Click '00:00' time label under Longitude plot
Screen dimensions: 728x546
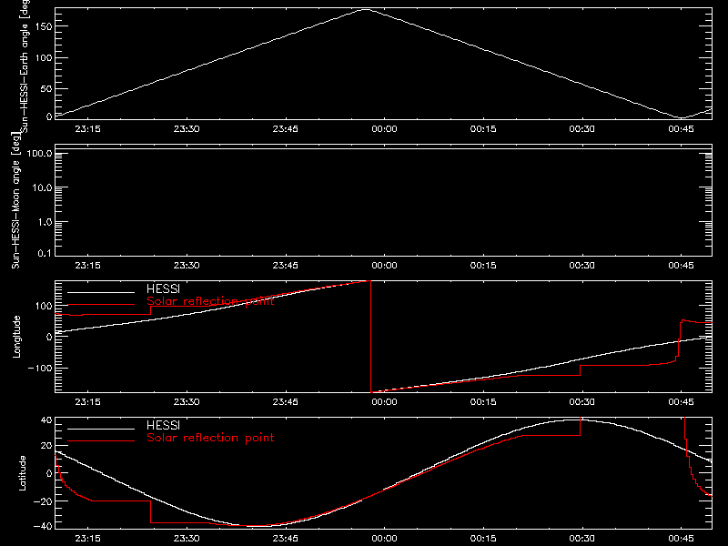pos(384,401)
